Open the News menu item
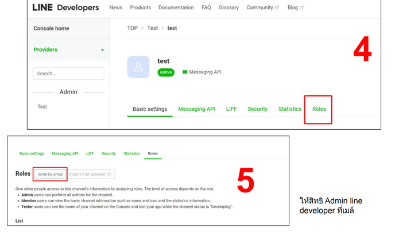Viewport: 395px width, 232px height. (116, 7)
